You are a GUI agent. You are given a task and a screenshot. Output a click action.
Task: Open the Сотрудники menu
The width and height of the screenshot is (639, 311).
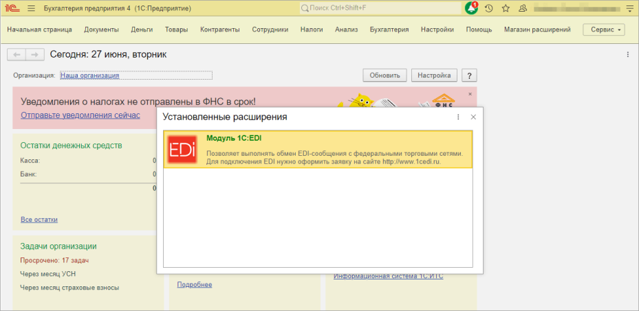click(270, 30)
